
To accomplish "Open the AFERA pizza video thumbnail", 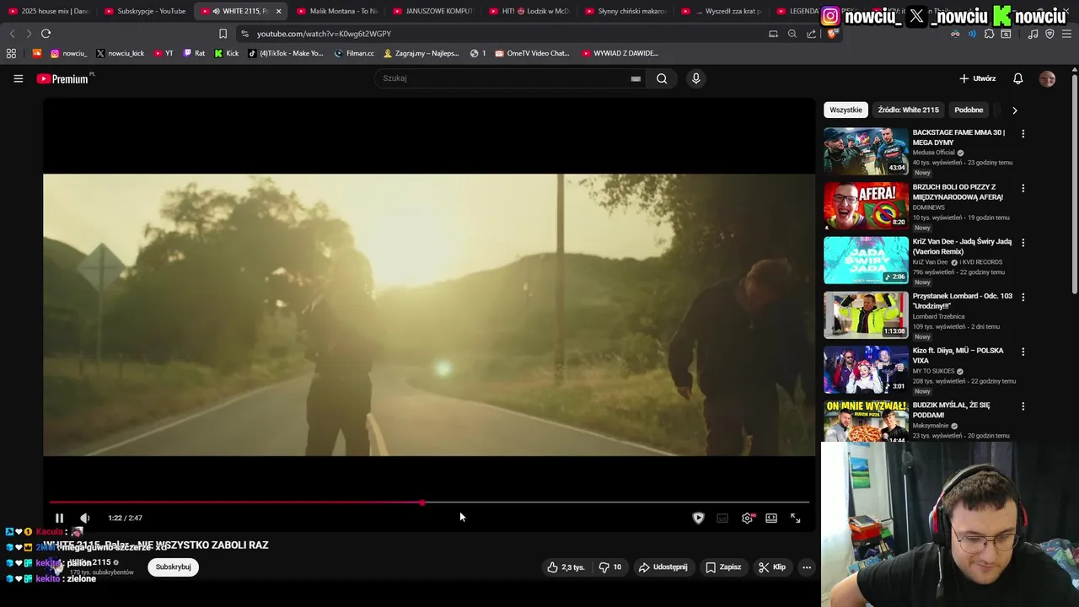I will [x=866, y=206].
